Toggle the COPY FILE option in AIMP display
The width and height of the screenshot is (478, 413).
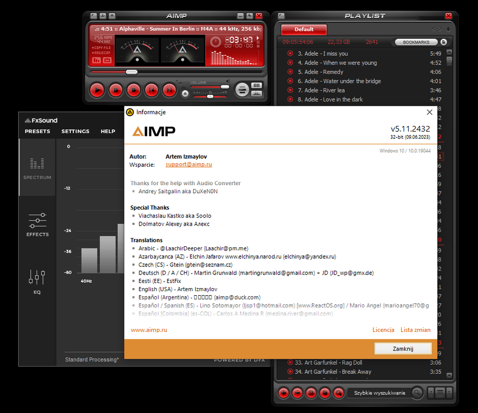[102, 48]
